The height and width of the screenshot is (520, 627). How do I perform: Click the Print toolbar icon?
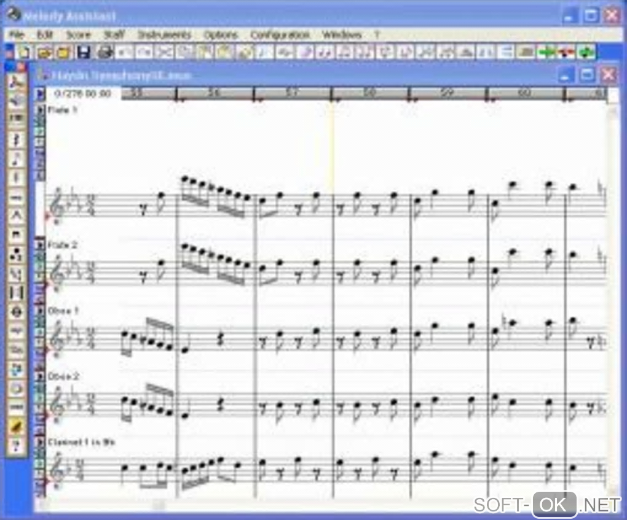tap(104, 52)
